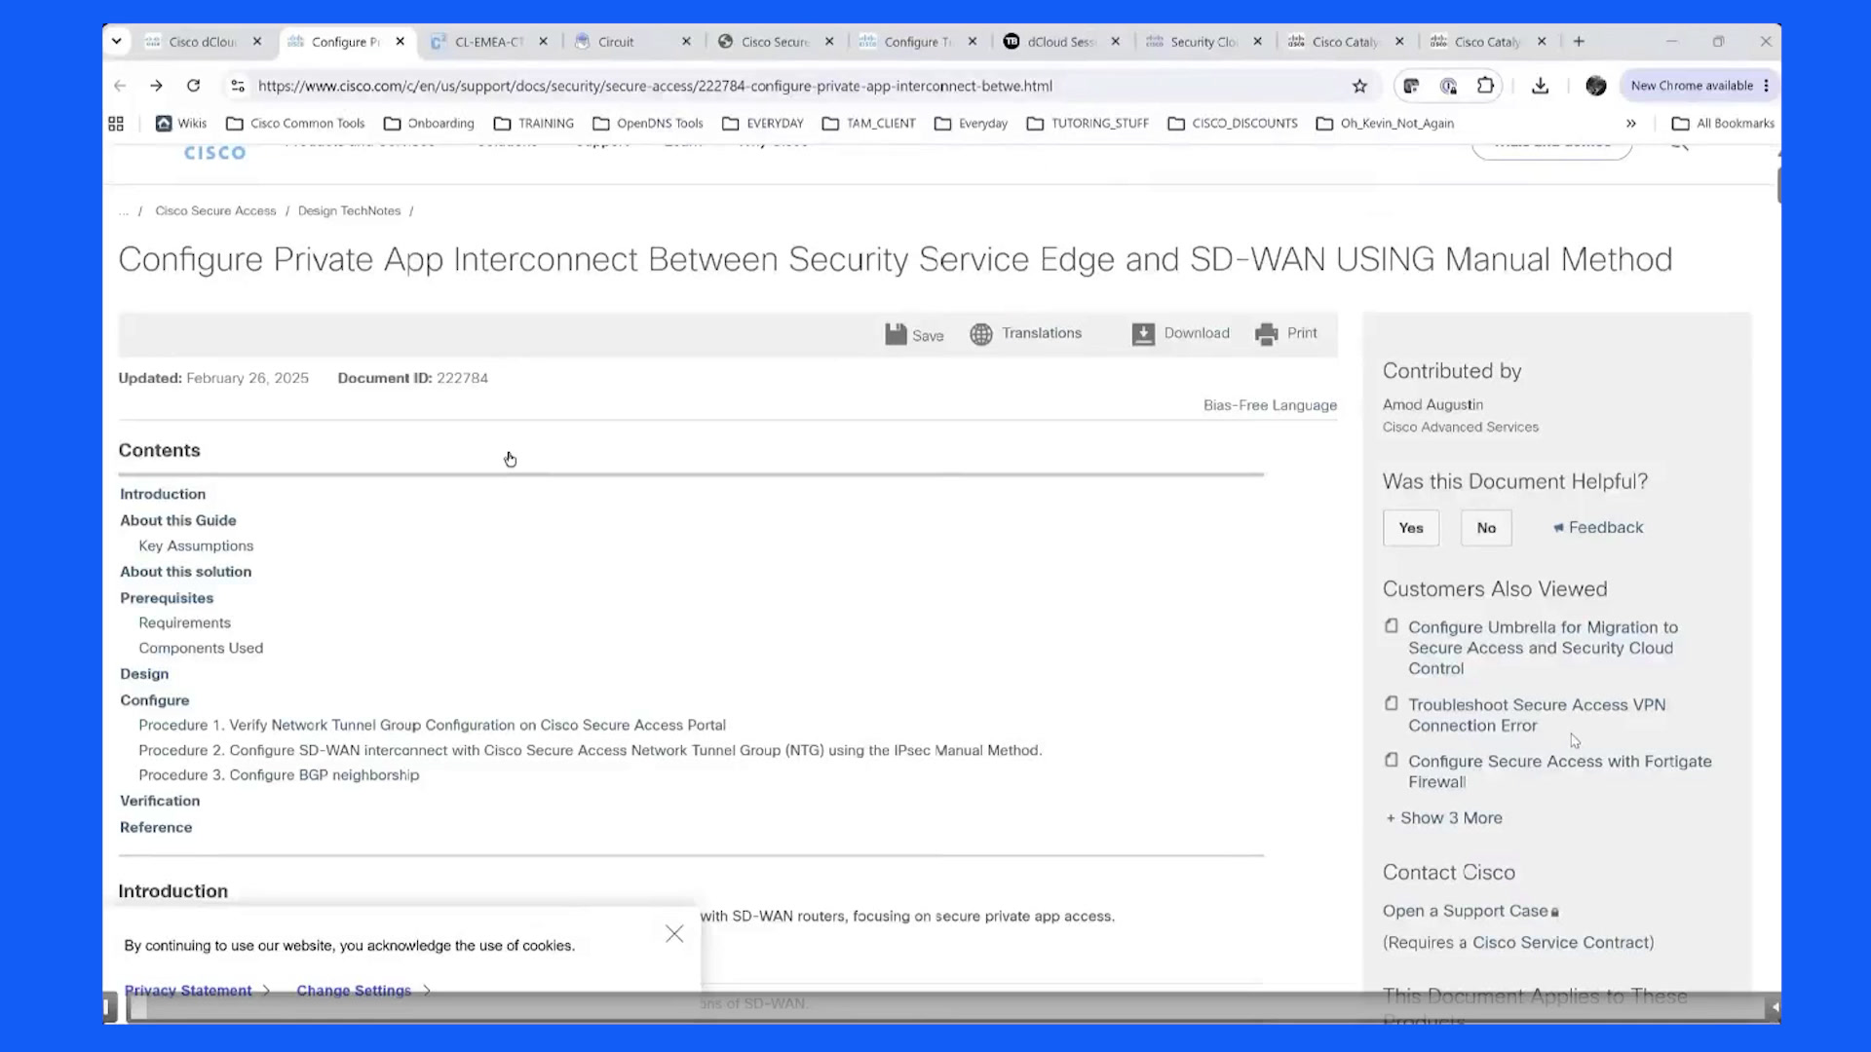Open Chrome extensions puzzle icon
This screenshot has width=1871, height=1052.
[x=1485, y=86]
